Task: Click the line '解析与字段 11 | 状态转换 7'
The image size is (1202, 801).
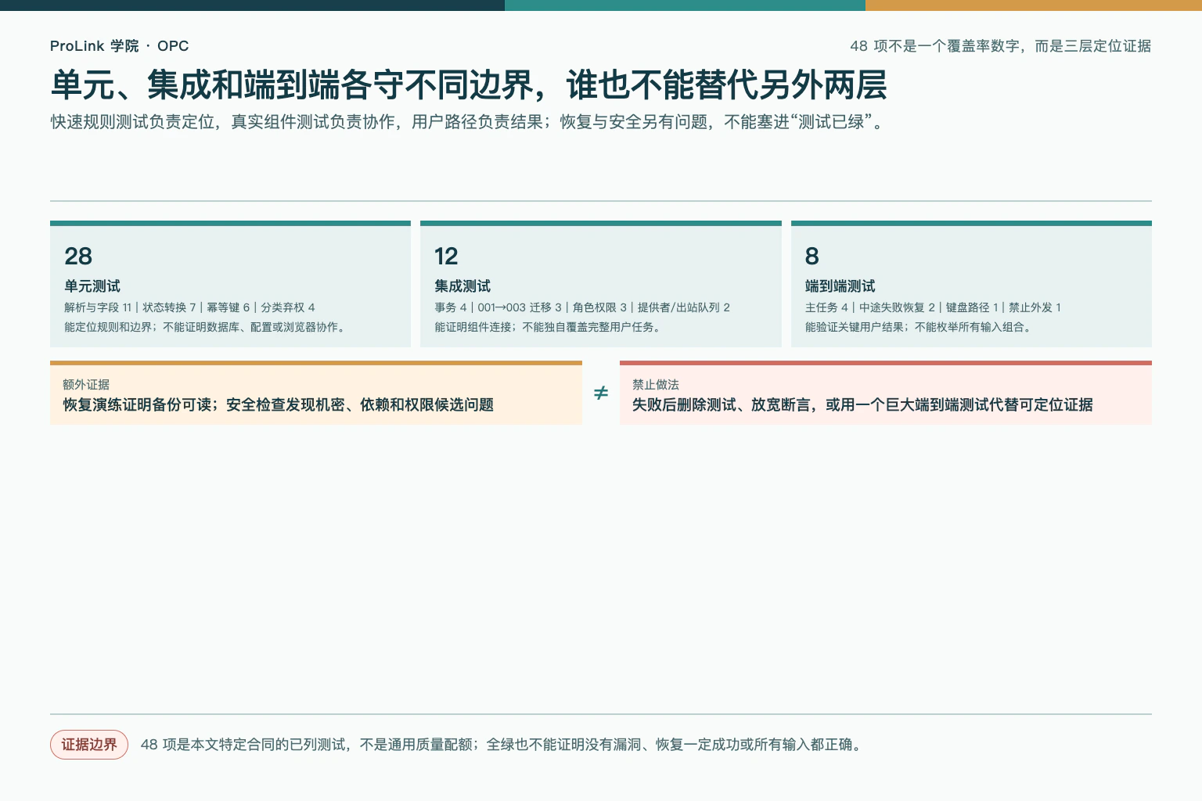Action: 189,307
